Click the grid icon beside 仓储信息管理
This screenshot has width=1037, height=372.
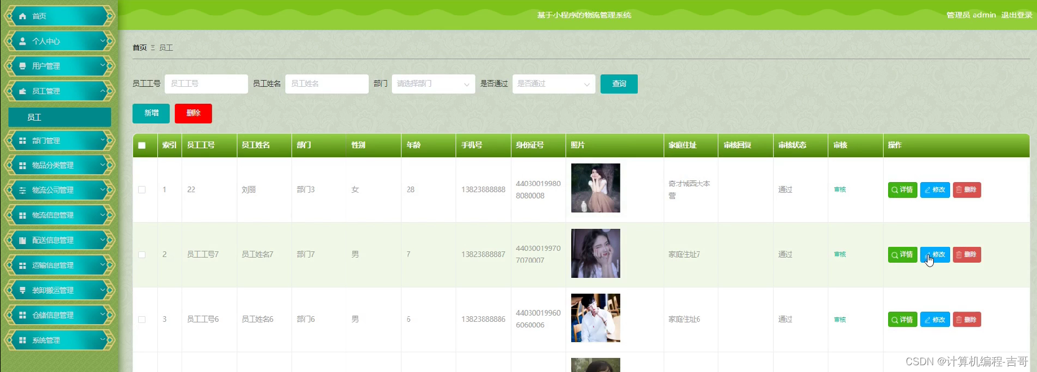(23, 315)
